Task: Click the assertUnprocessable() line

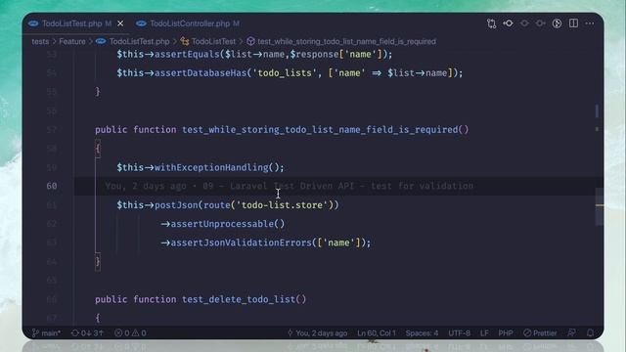Action: tap(223, 224)
